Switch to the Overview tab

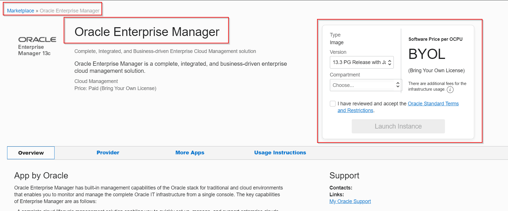pos(31,153)
